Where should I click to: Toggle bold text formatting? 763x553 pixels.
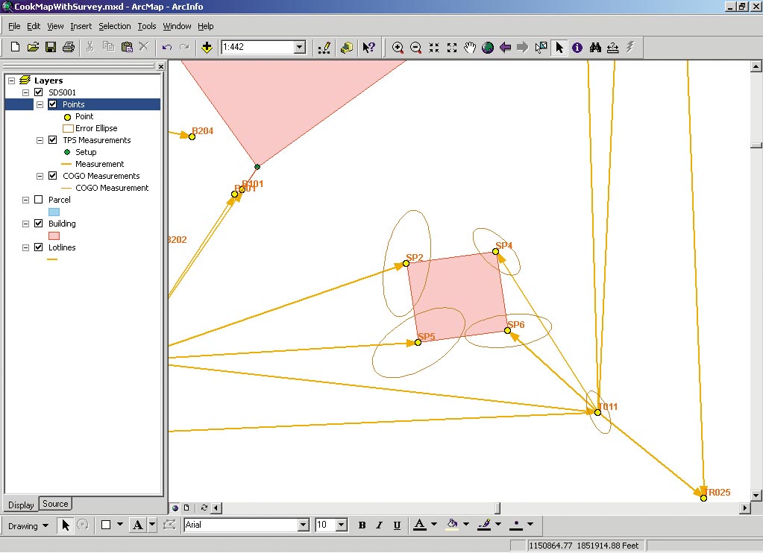tap(362, 525)
